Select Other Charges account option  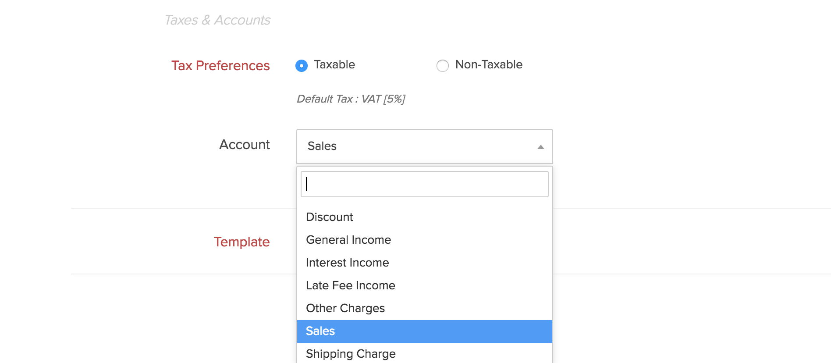coord(424,308)
